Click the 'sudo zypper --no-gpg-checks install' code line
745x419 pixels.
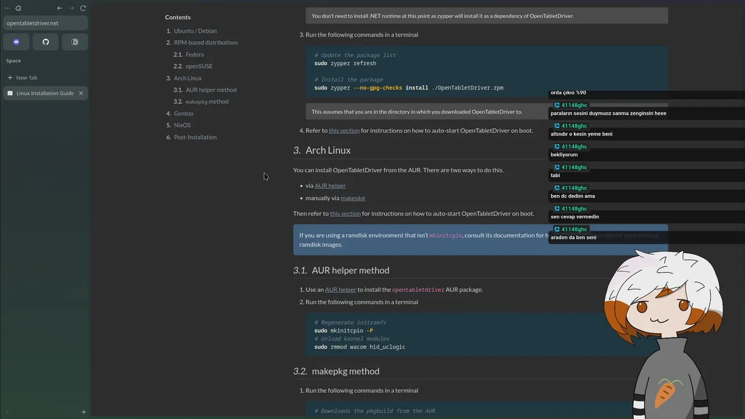coord(409,88)
